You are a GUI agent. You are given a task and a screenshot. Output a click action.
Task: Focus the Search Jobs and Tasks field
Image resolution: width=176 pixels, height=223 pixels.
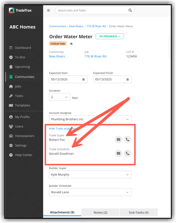[x=95, y=10]
